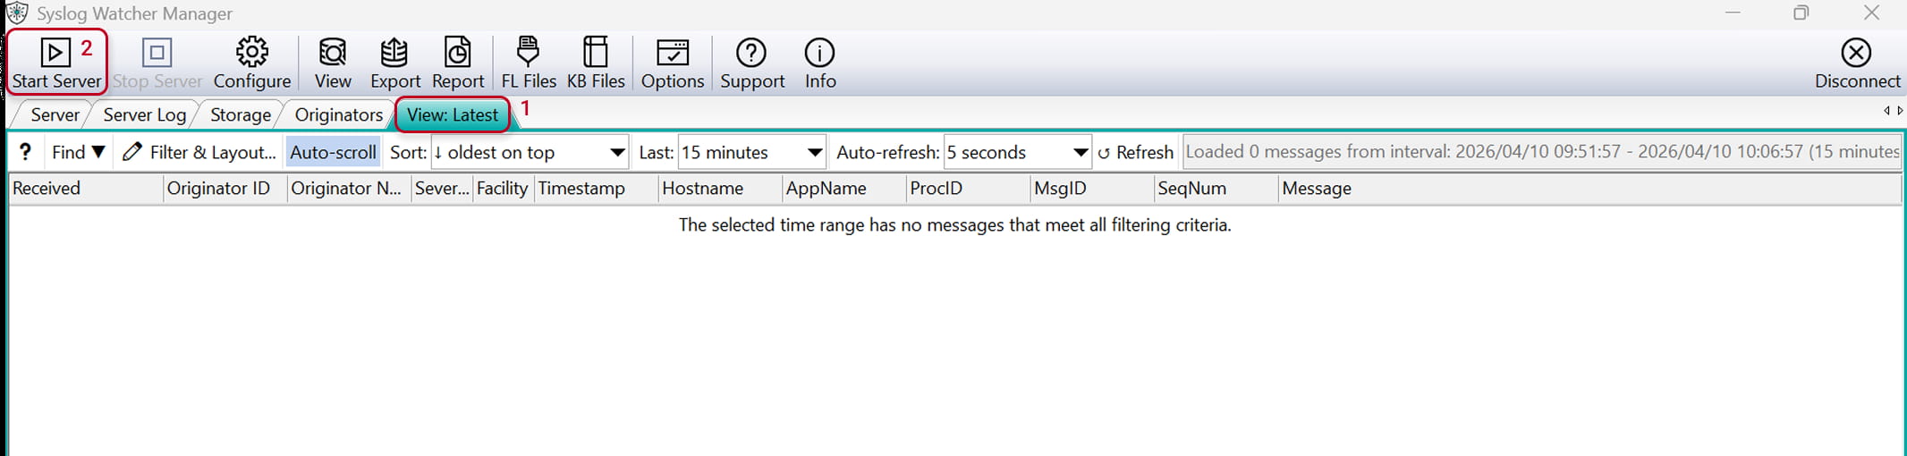1907x456 pixels.
Task: Sort by the MsgID column header
Action: [x=1092, y=189]
